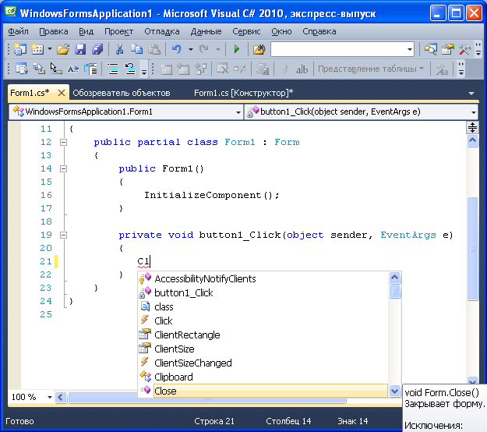Open the Toolbox hammer-and-wrench icon
The image size is (487, 432).
click(465, 49)
